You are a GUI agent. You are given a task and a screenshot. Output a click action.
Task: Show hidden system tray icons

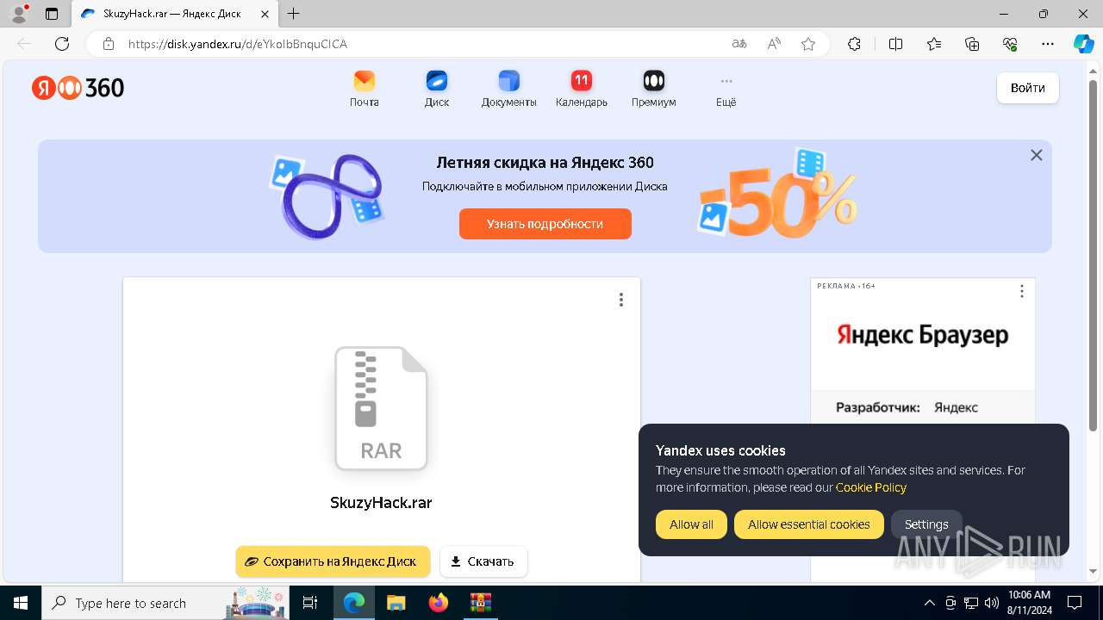click(929, 603)
